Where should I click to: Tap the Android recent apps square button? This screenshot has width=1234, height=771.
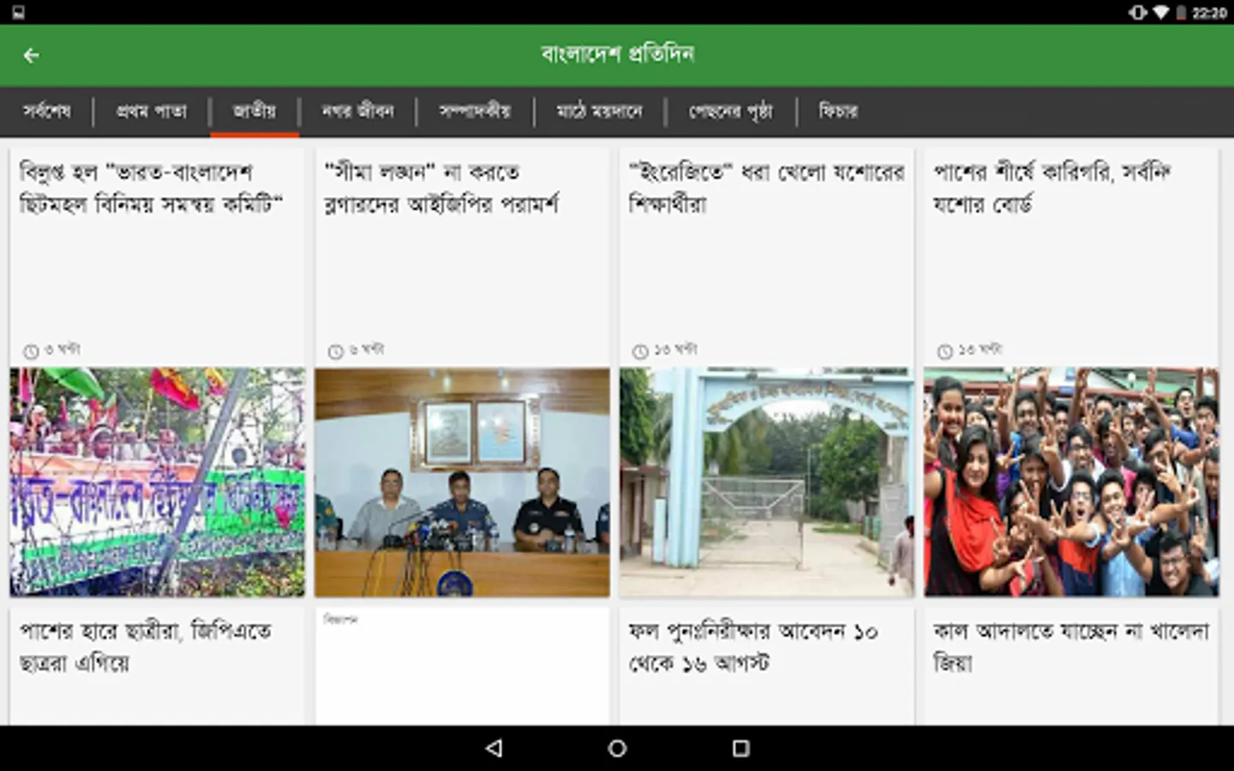coord(741,748)
